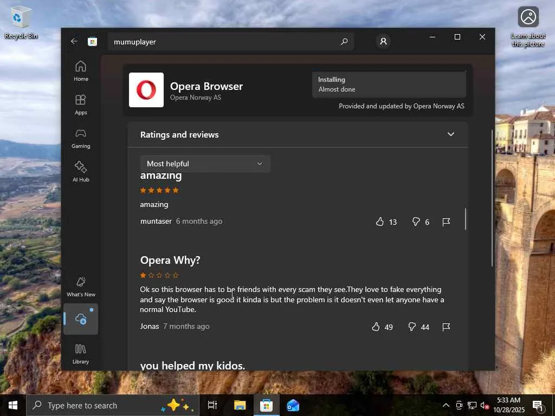Open the Apps section in sidebar

point(81,105)
